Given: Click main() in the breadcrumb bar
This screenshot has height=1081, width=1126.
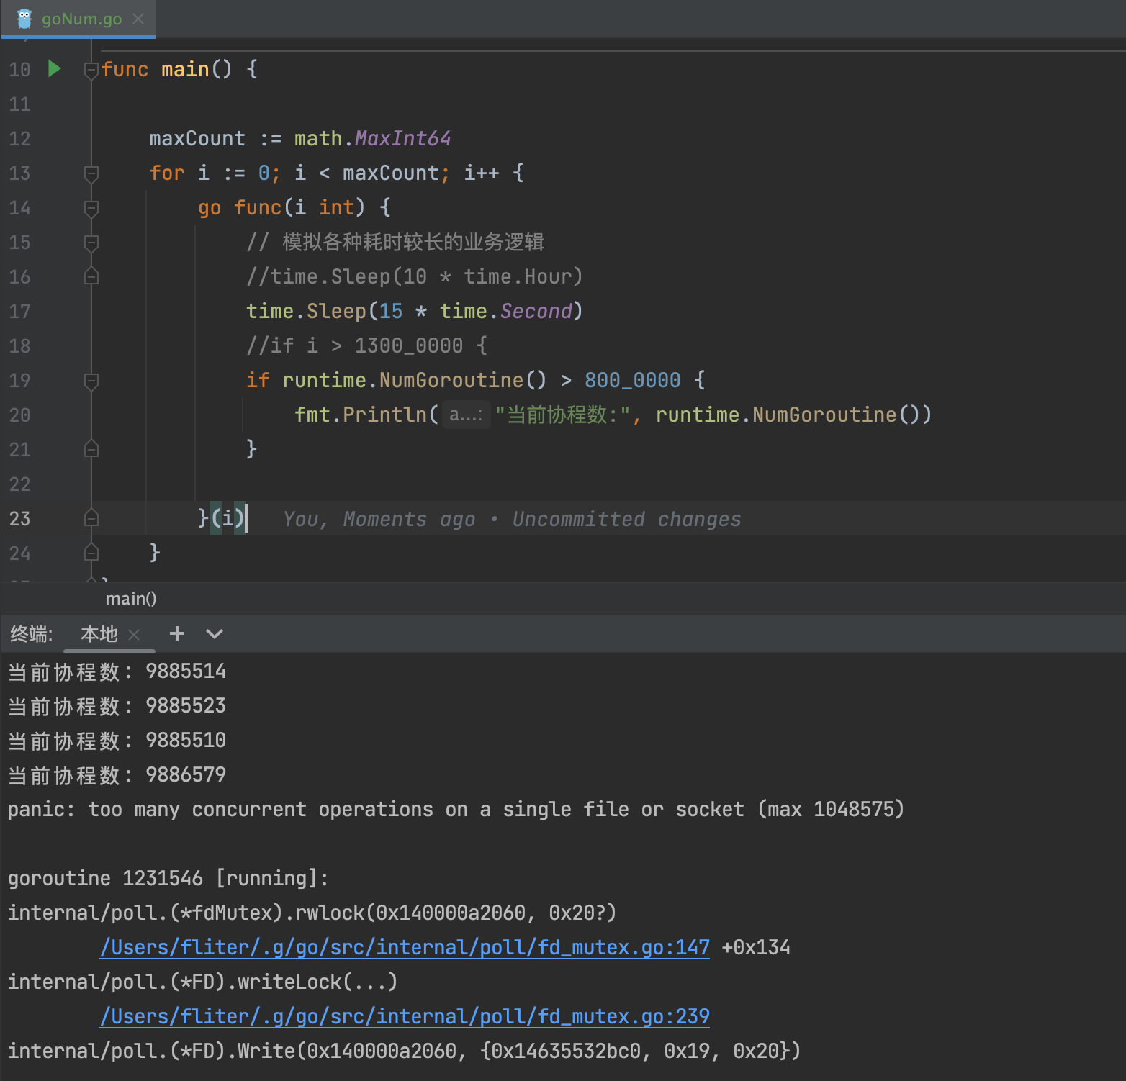Looking at the screenshot, I should [x=131, y=599].
